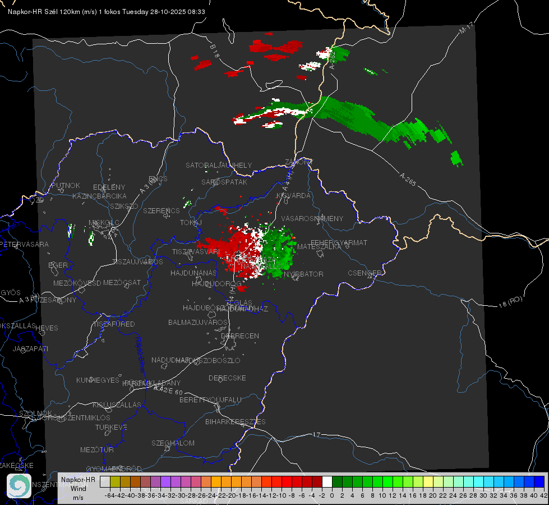Screen dimensions: 549x505
Task: Click the DEBRECEN city label
Action: coord(240,336)
